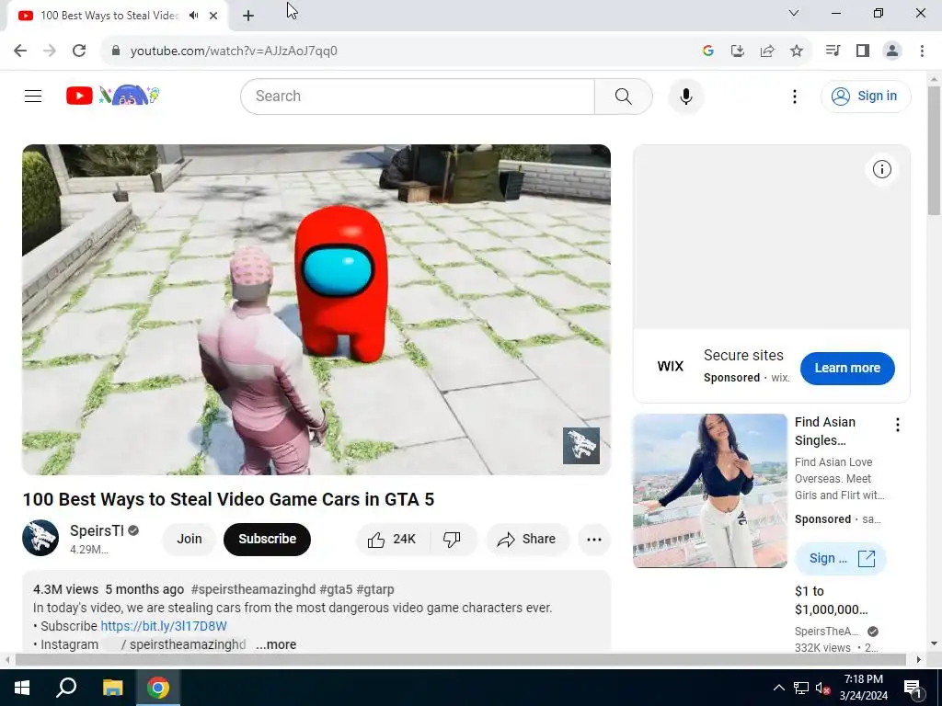Open the bit.ly subscribe link
The height and width of the screenshot is (706, 942).
coord(164,626)
